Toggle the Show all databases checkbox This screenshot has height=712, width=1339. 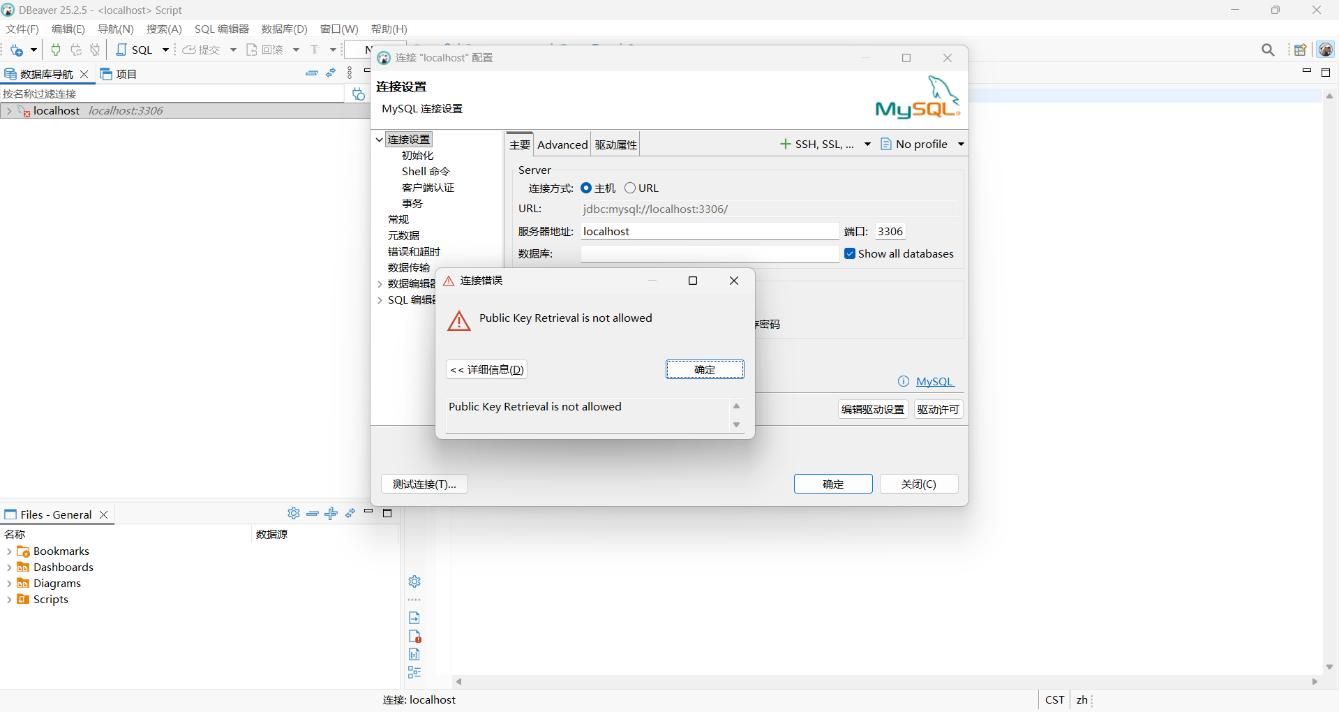pyautogui.click(x=850, y=253)
